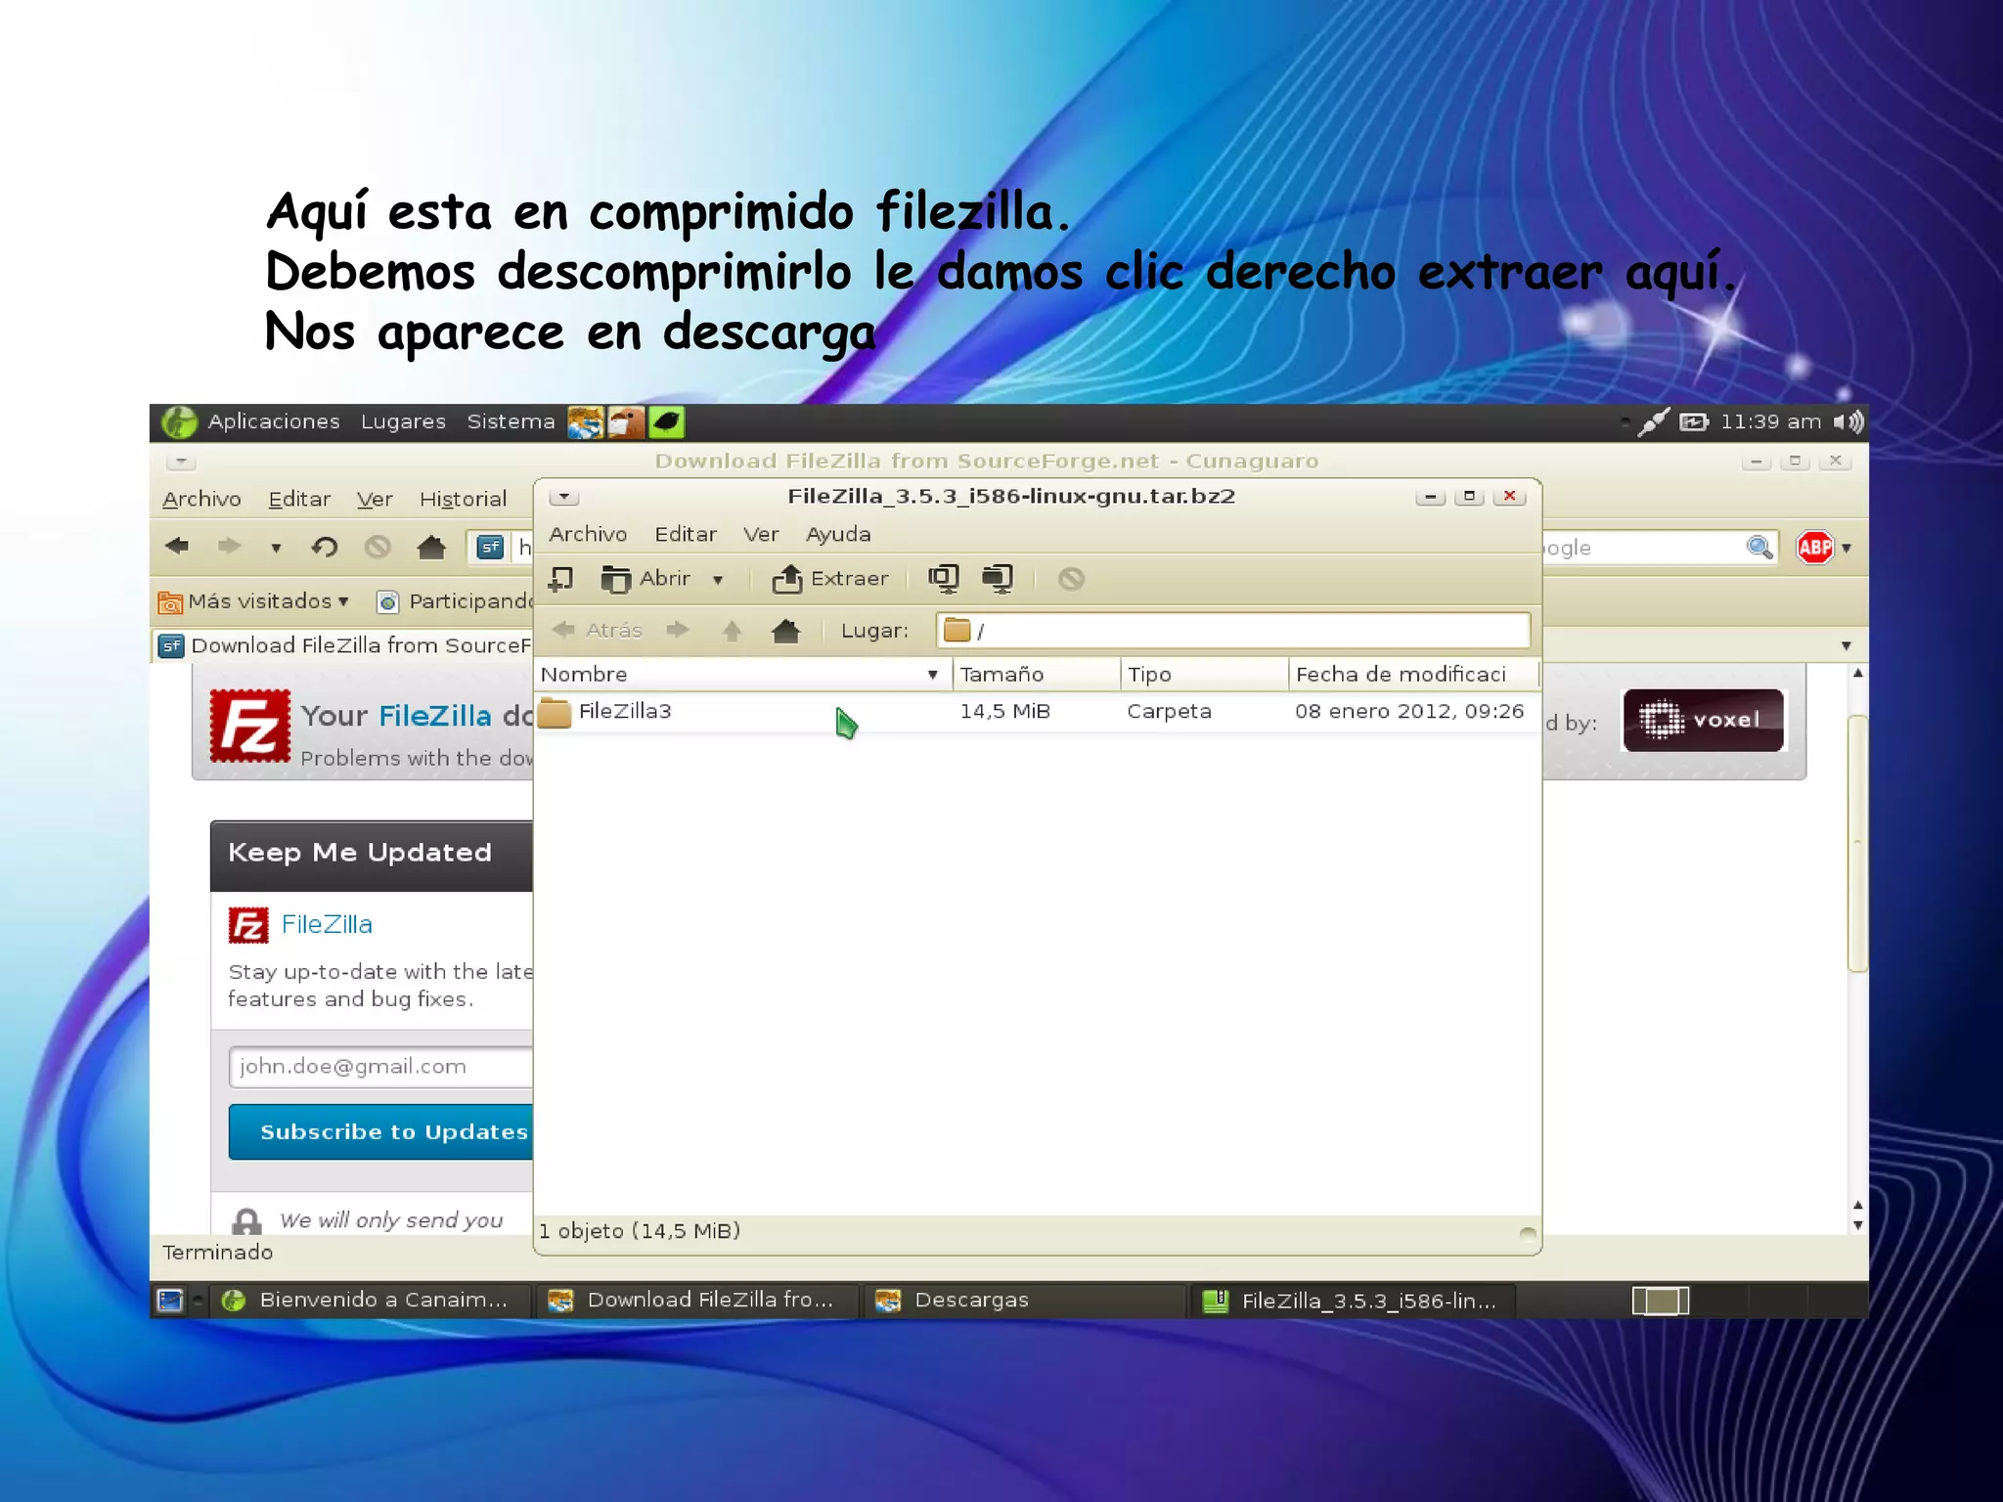Open the Editar menu in the archive manager

tap(686, 534)
